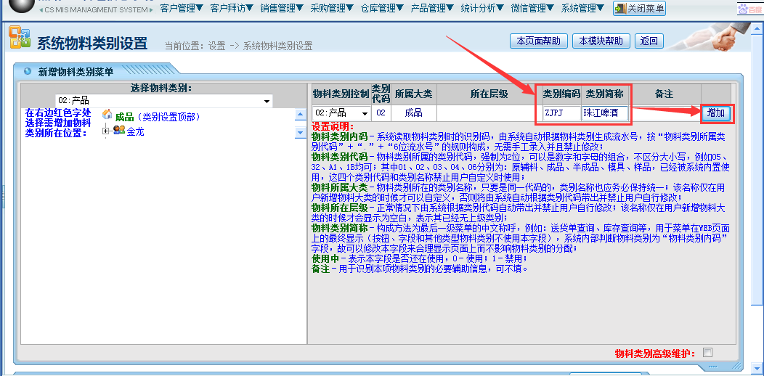Image resolution: width=764 pixels, height=376 pixels.
Task: Click the 关闭菜单 button
Action: click(639, 8)
